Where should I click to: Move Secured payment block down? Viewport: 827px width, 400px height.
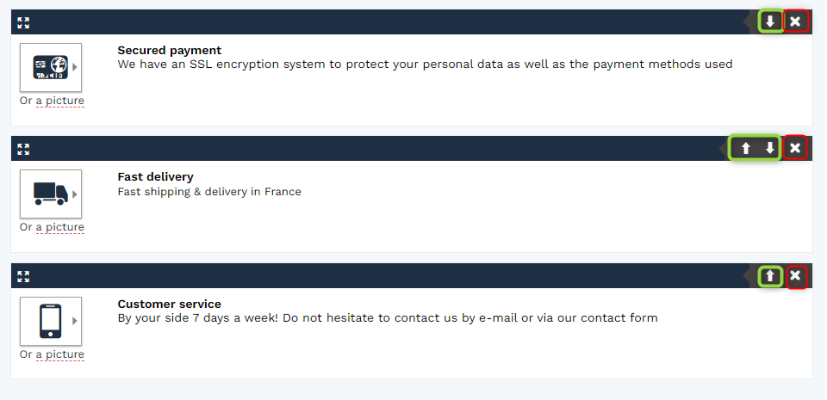(x=770, y=22)
